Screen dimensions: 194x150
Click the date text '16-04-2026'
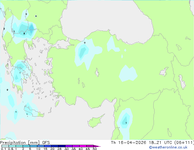pyautogui.click(x=132, y=143)
